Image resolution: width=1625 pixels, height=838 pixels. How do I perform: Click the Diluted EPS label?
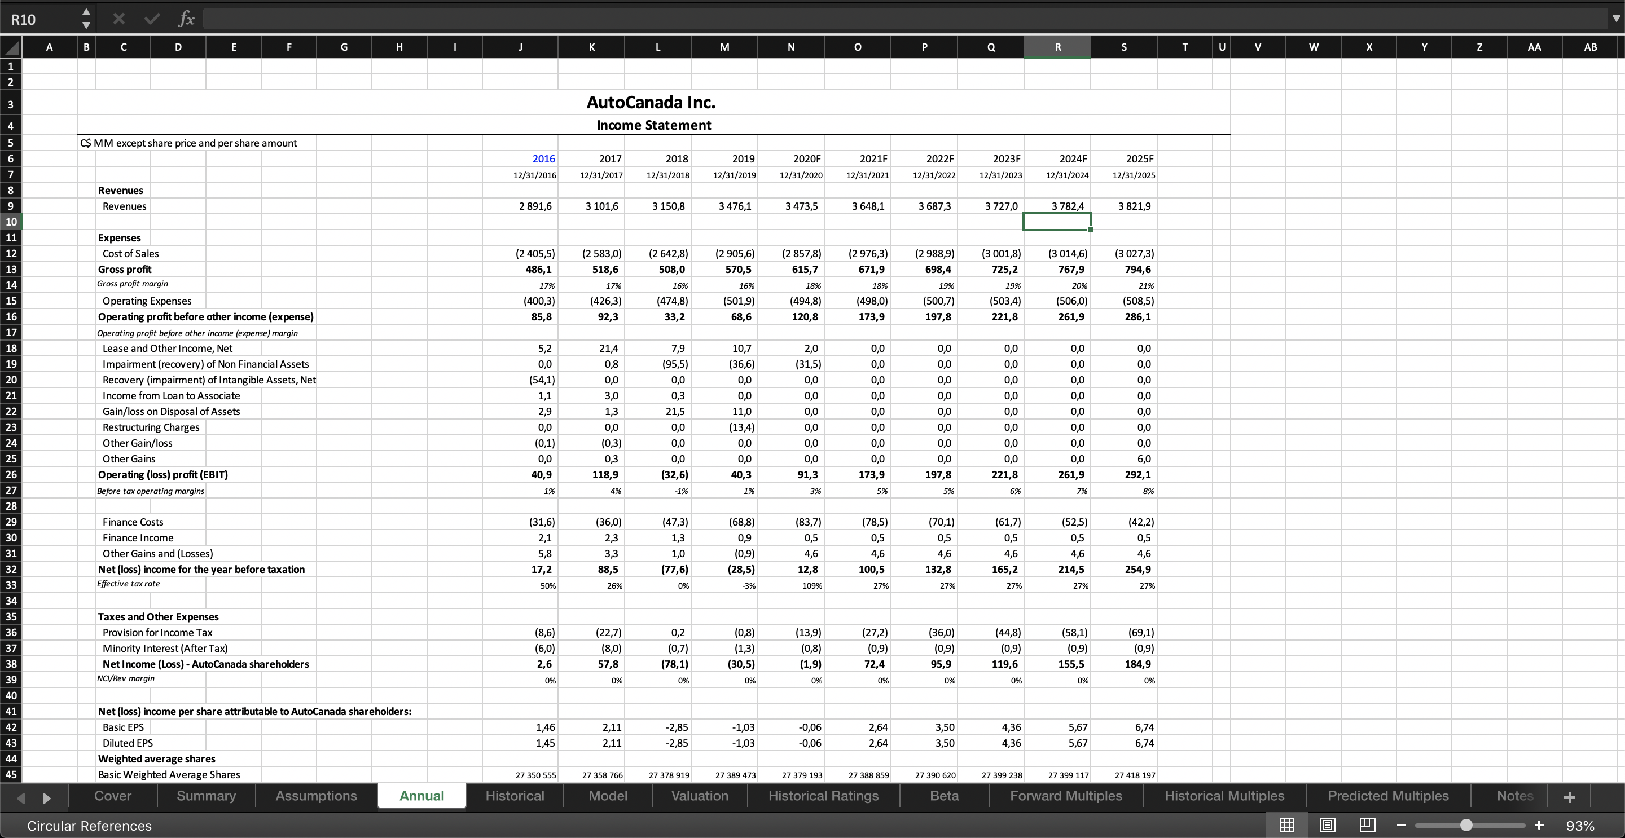click(128, 743)
